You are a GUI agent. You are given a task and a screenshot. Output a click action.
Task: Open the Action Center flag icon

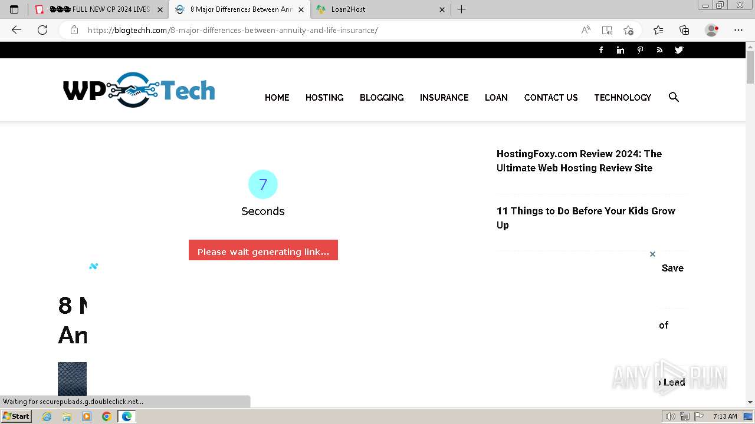click(699, 416)
